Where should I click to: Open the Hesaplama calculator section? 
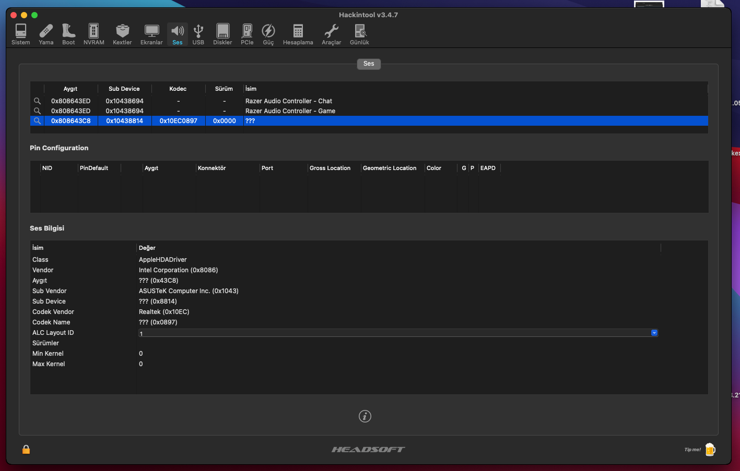tap(298, 34)
